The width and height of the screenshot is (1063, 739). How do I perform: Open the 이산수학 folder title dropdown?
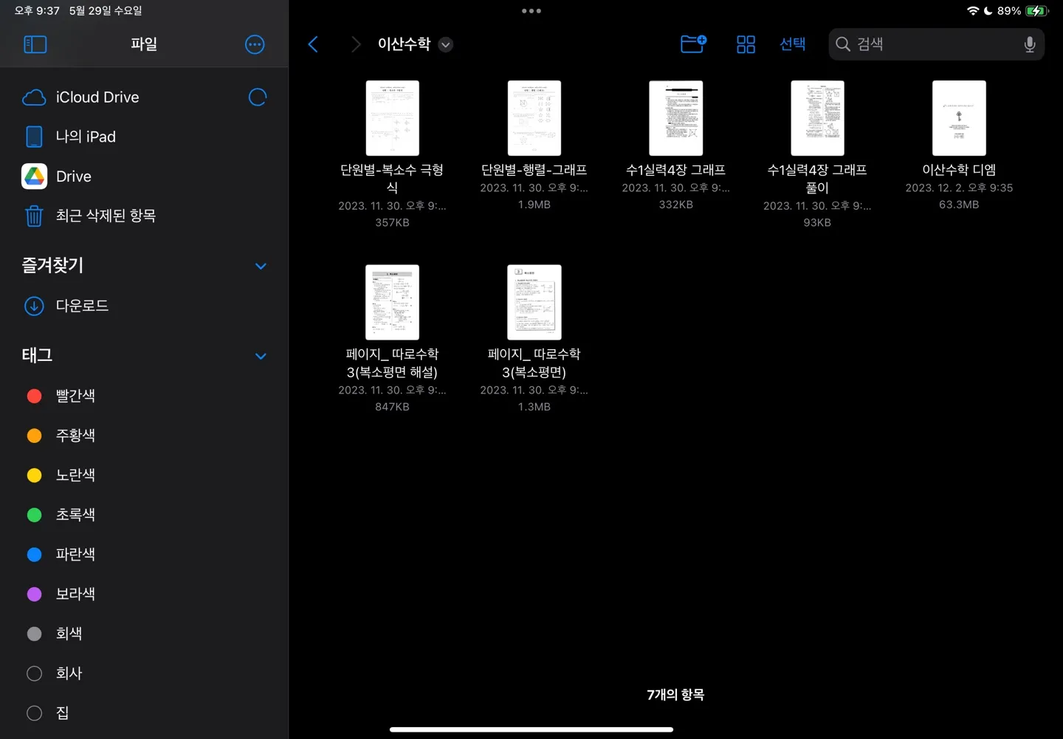(445, 44)
